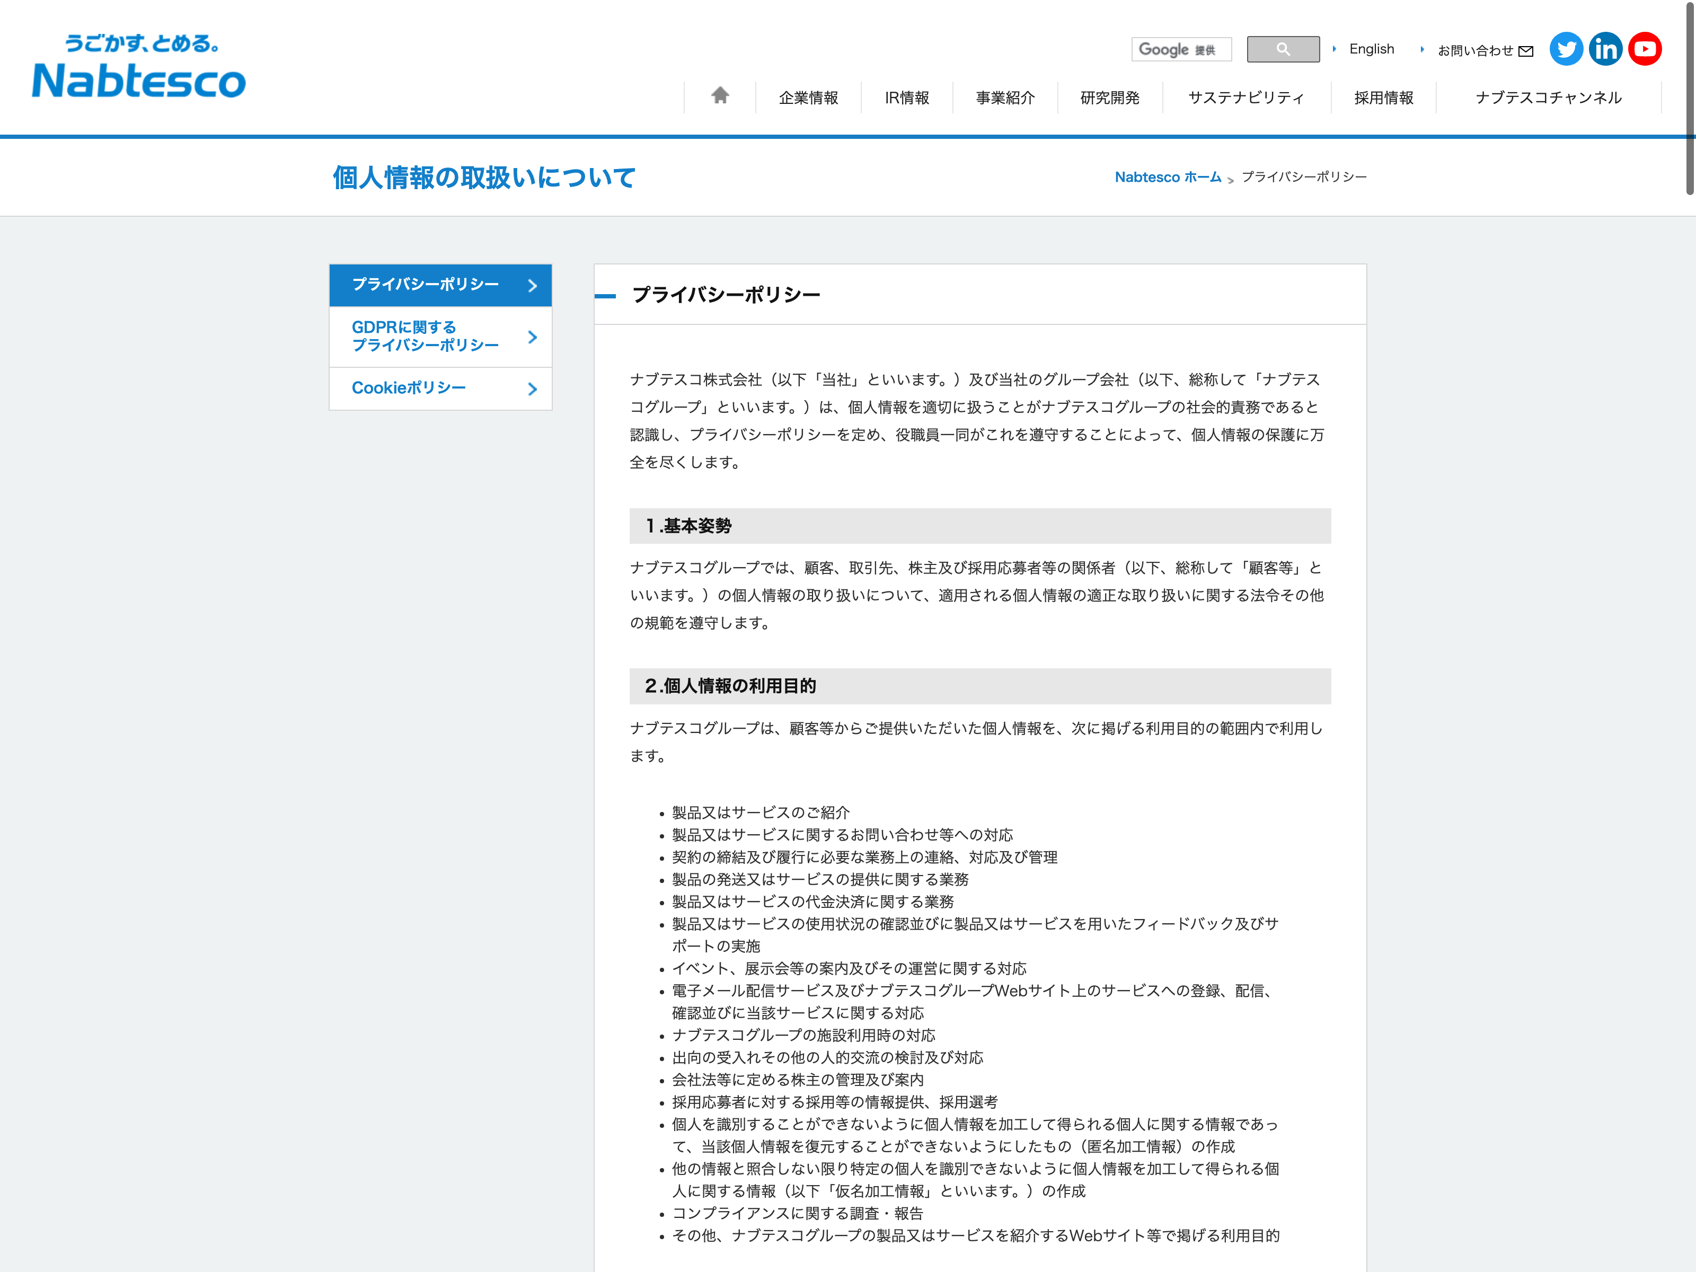
Task: Click the home icon in navigation
Action: pos(719,96)
